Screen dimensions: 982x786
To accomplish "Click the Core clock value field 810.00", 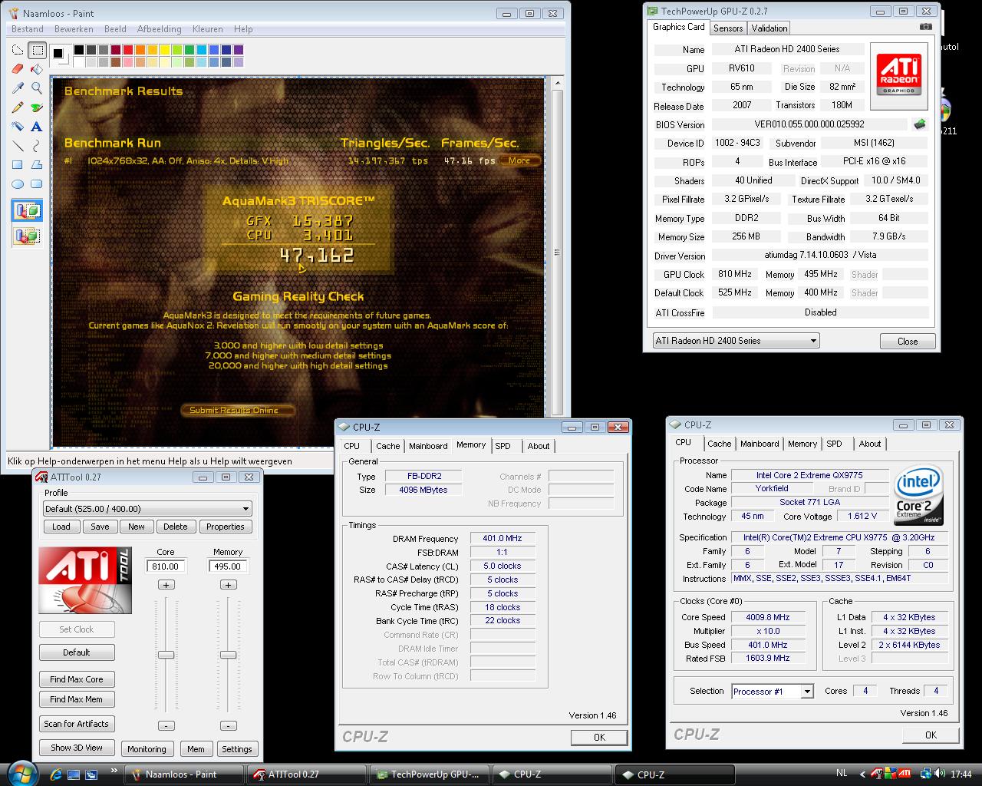I will (x=166, y=566).
